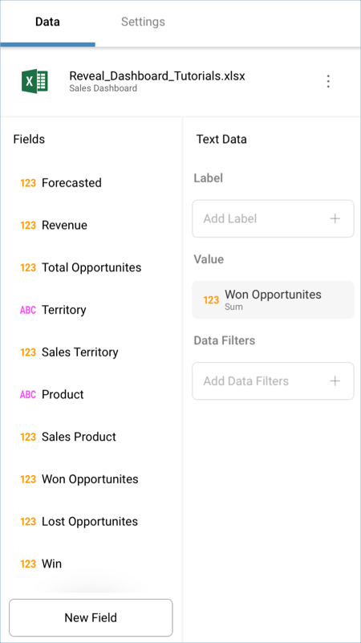The width and height of the screenshot is (361, 643).
Task: Select the Lost Opportunites field
Action: point(91,521)
